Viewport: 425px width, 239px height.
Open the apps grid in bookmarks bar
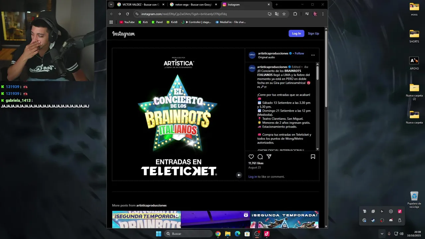click(111, 22)
